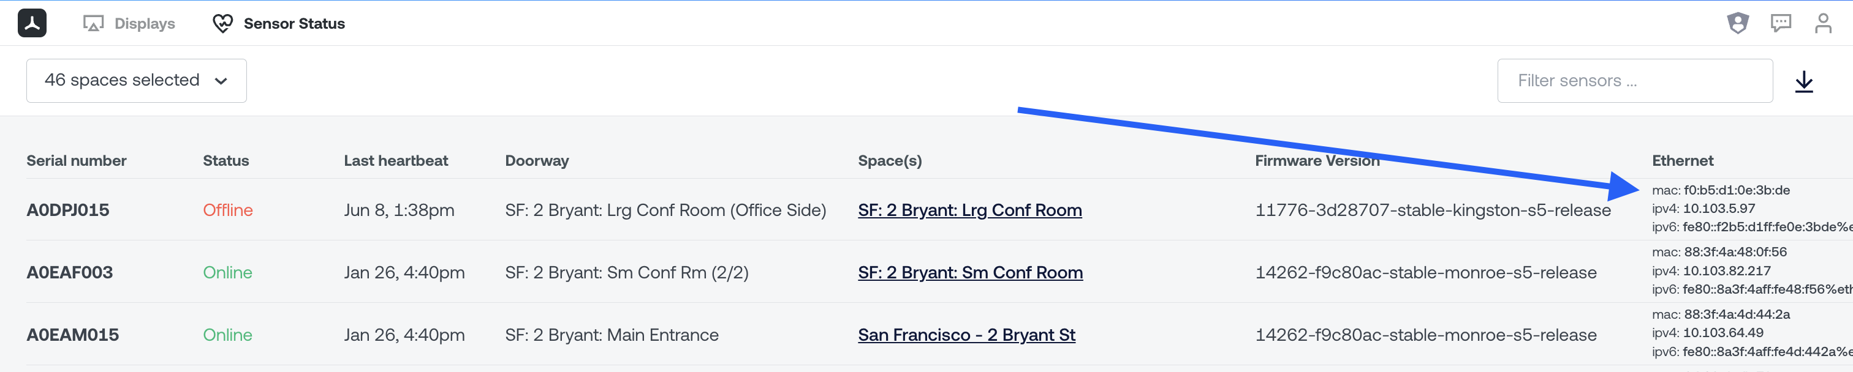Focus the Filter sensors input field
Viewport: 1853px width, 372px height.
coord(1635,80)
